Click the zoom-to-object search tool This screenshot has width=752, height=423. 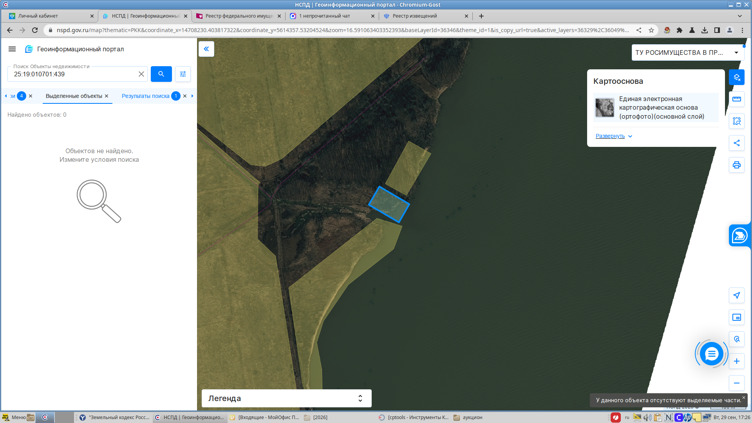(737, 339)
